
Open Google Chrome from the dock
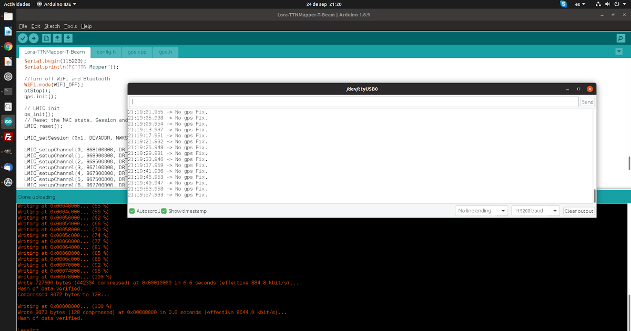pyautogui.click(x=8, y=46)
